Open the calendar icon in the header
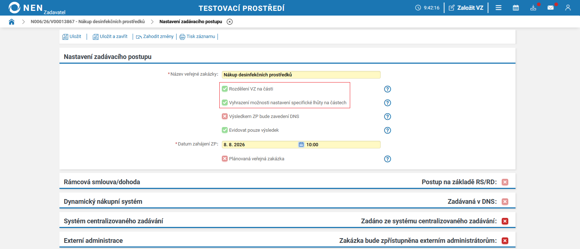The width and height of the screenshot is (580, 249). coord(516,8)
